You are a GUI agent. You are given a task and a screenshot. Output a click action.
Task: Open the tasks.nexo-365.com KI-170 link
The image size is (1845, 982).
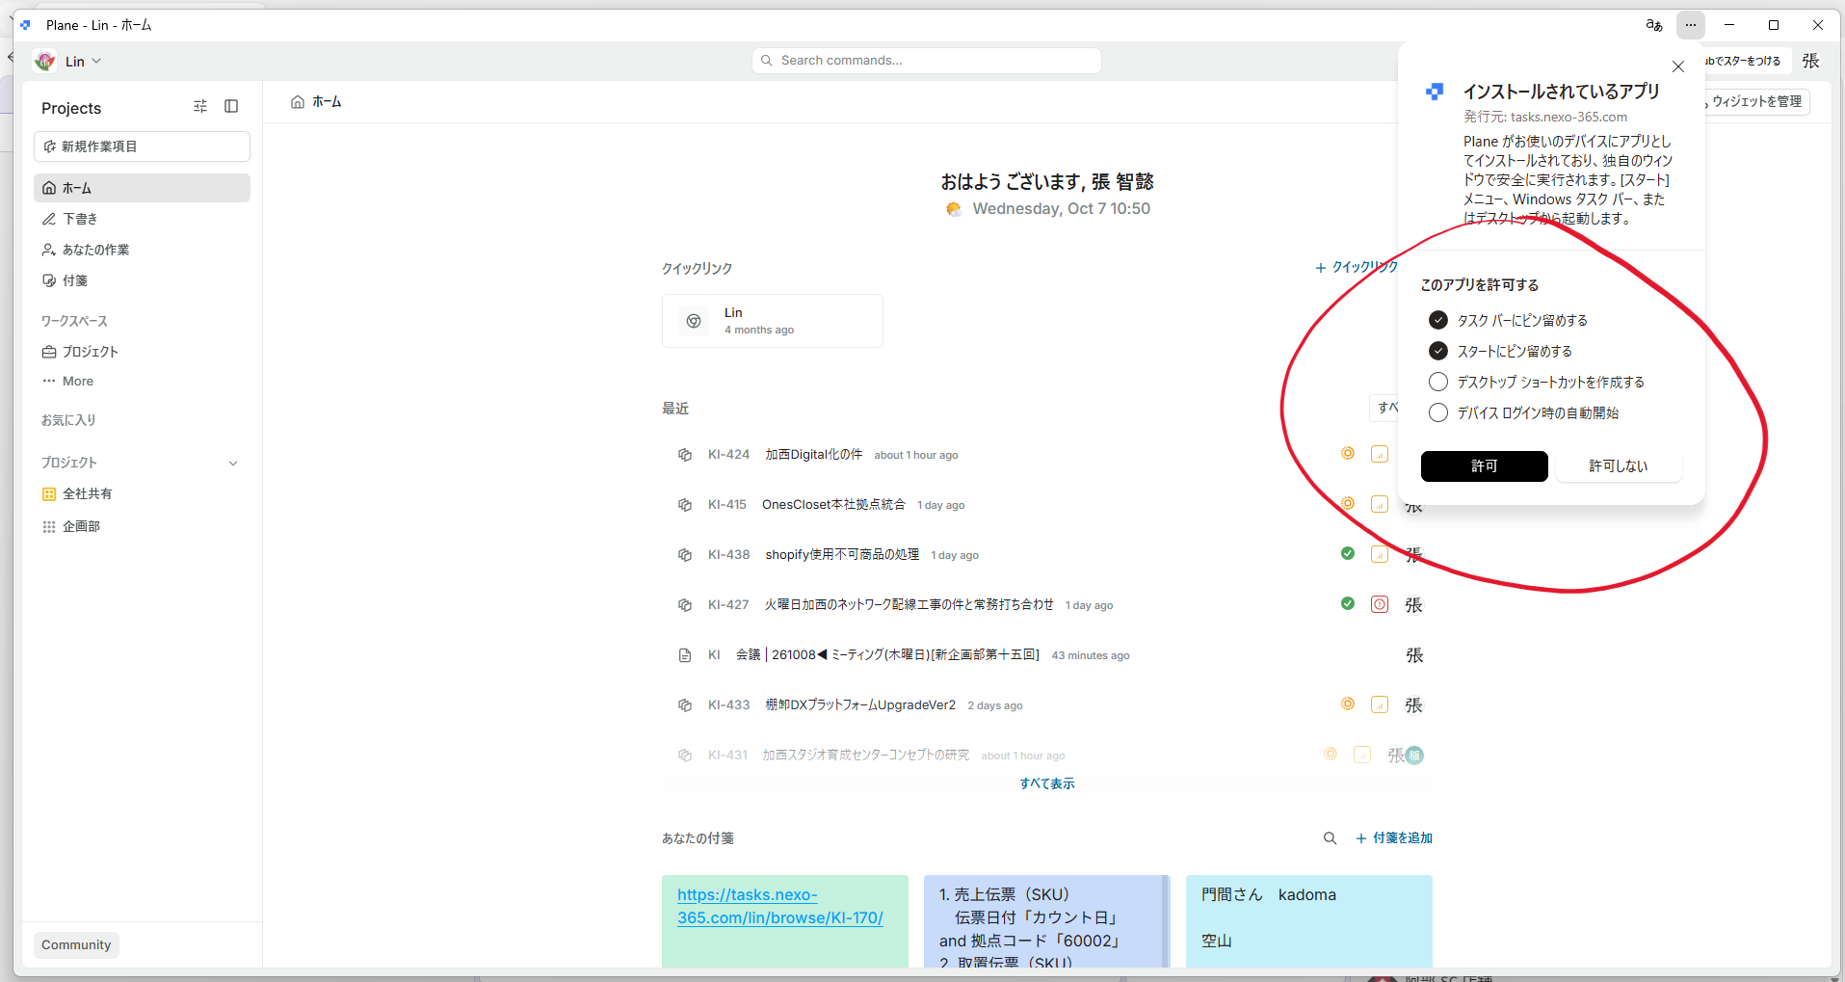point(780,907)
